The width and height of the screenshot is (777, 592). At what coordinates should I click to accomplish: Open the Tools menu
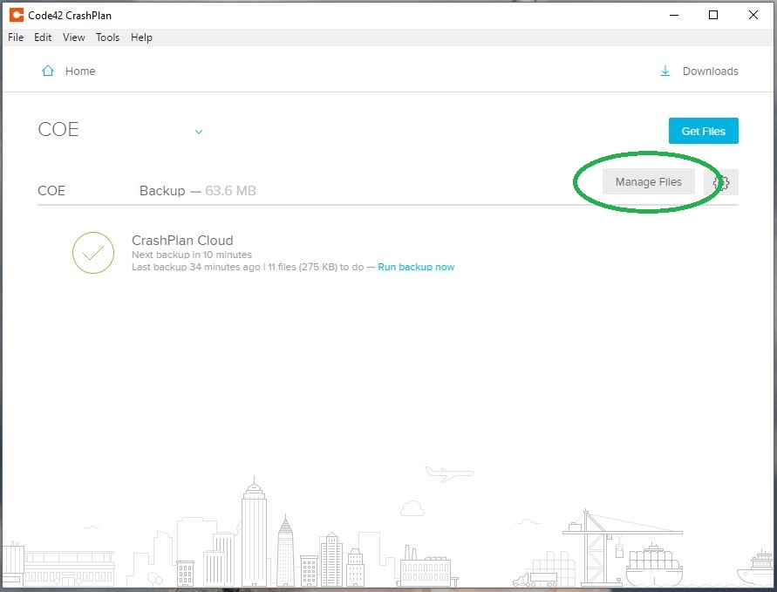(107, 37)
